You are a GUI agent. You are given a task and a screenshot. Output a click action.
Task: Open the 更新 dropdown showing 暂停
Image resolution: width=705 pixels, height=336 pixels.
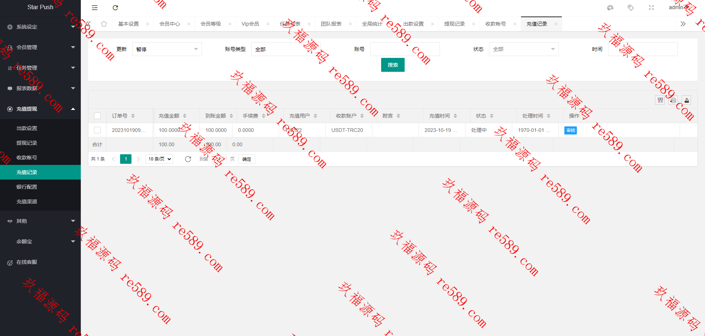coord(167,49)
